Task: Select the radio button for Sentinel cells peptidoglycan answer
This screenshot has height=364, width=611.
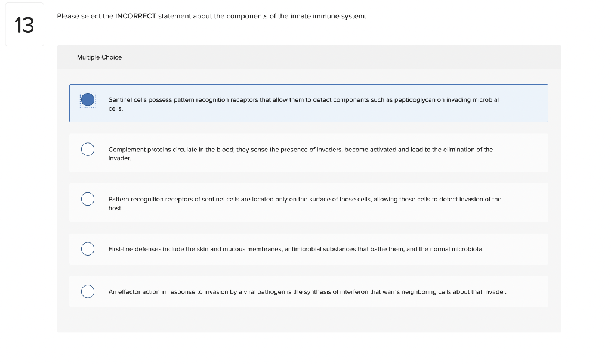Action: 88,99
